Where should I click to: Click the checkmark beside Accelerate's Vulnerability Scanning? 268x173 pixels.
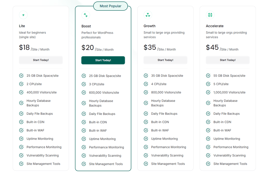pyautogui.click(x=208, y=155)
